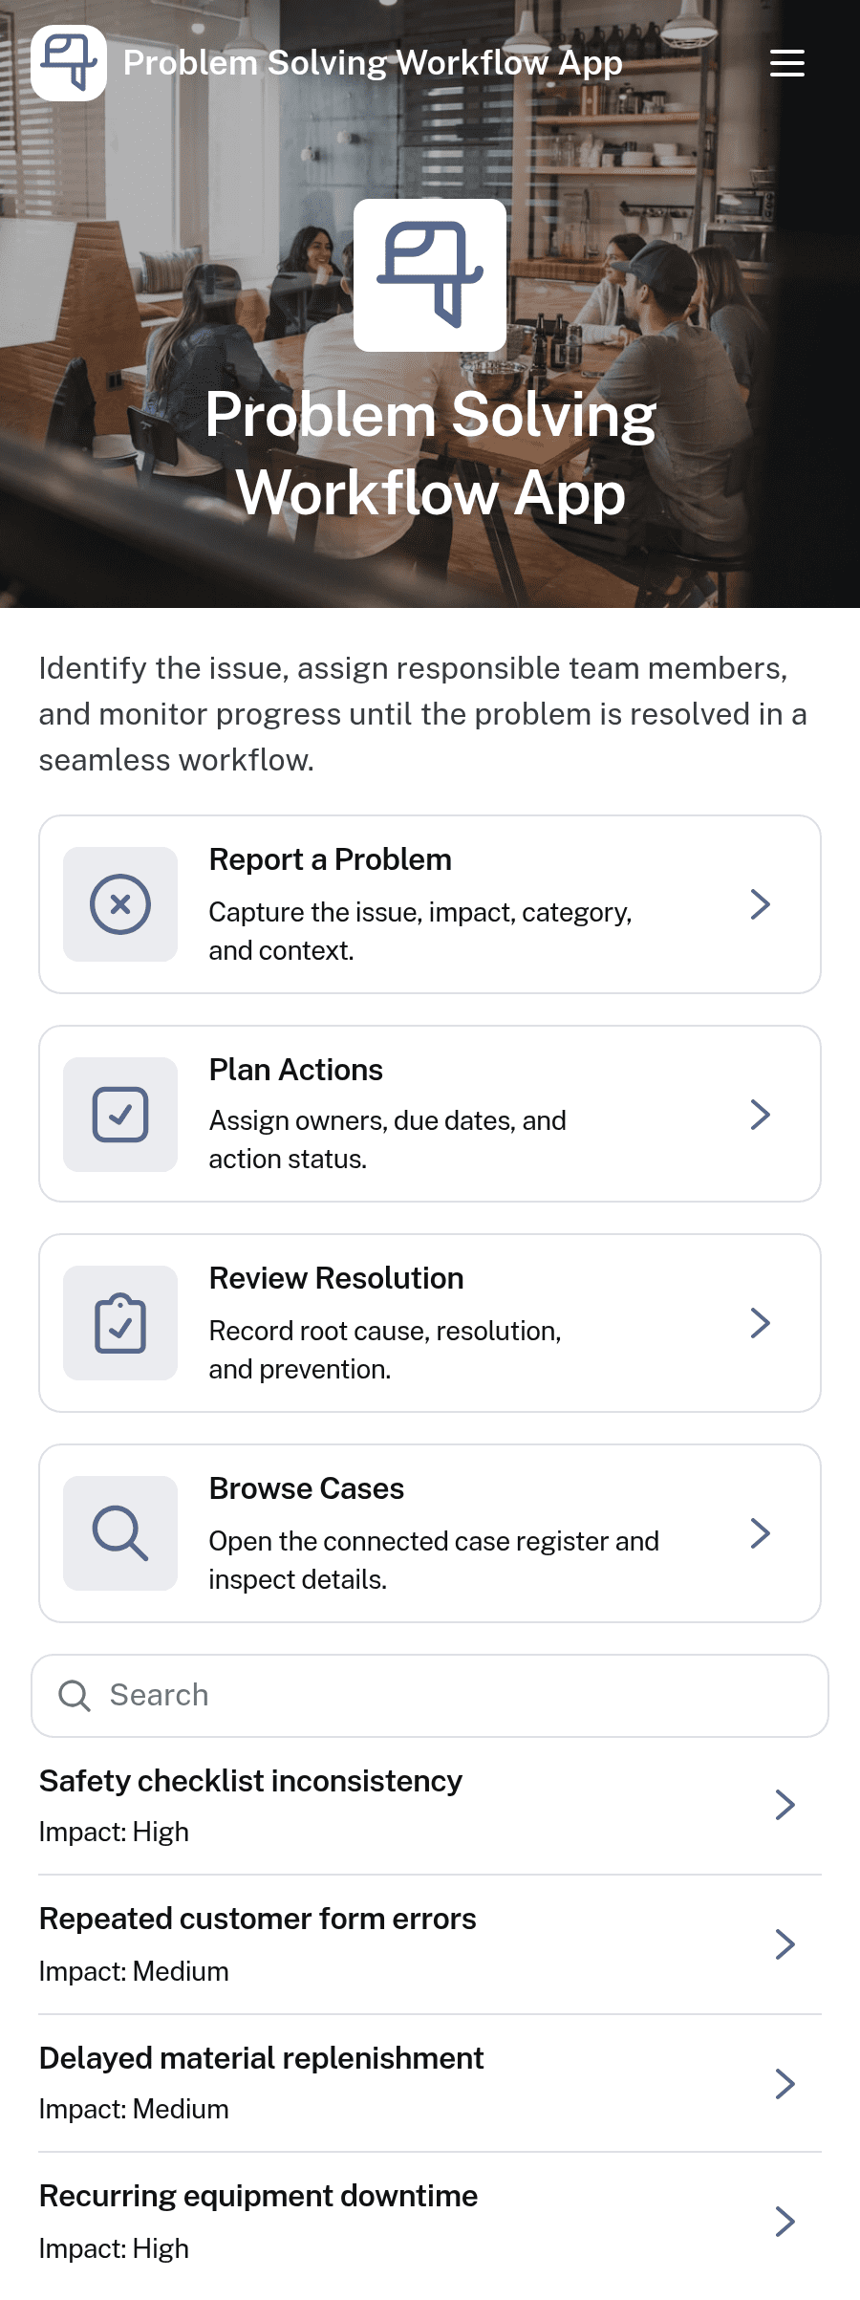Click the large hero logo icon
Viewport: 860px width, 2300px height.
[x=430, y=275]
